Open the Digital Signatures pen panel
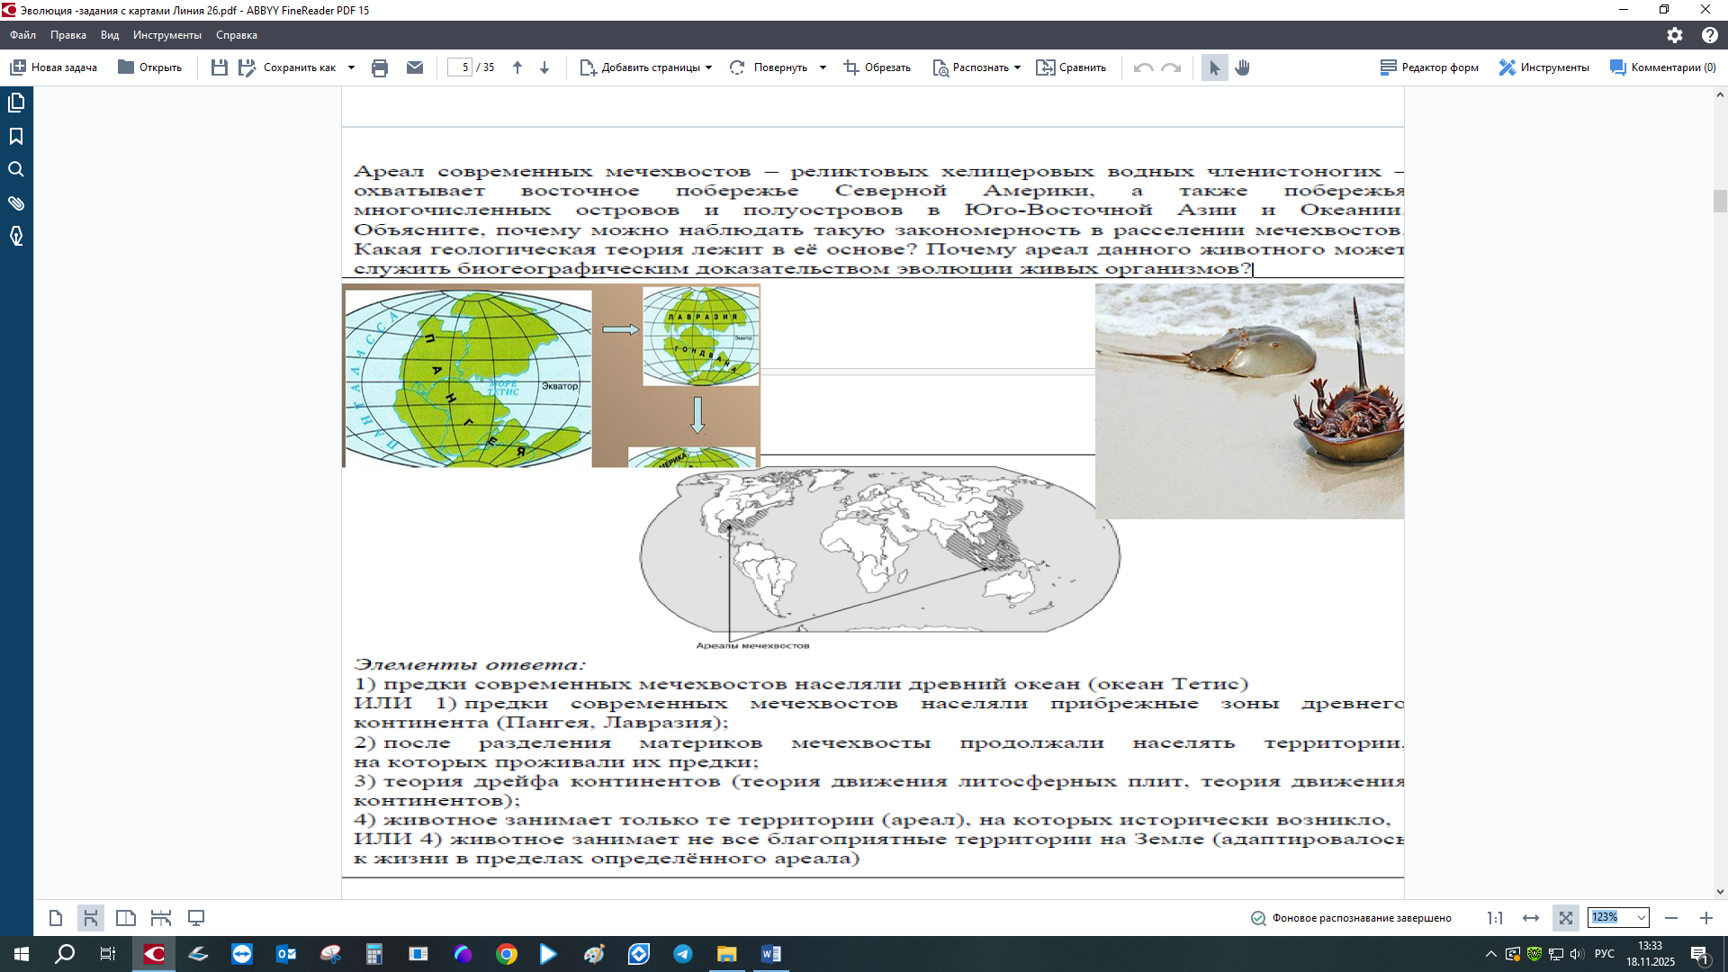 [x=16, y=237]
